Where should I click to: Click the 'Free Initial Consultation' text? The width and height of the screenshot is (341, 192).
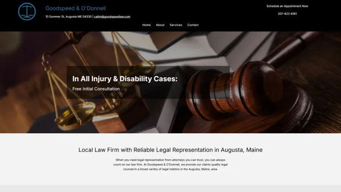point(96,89)
